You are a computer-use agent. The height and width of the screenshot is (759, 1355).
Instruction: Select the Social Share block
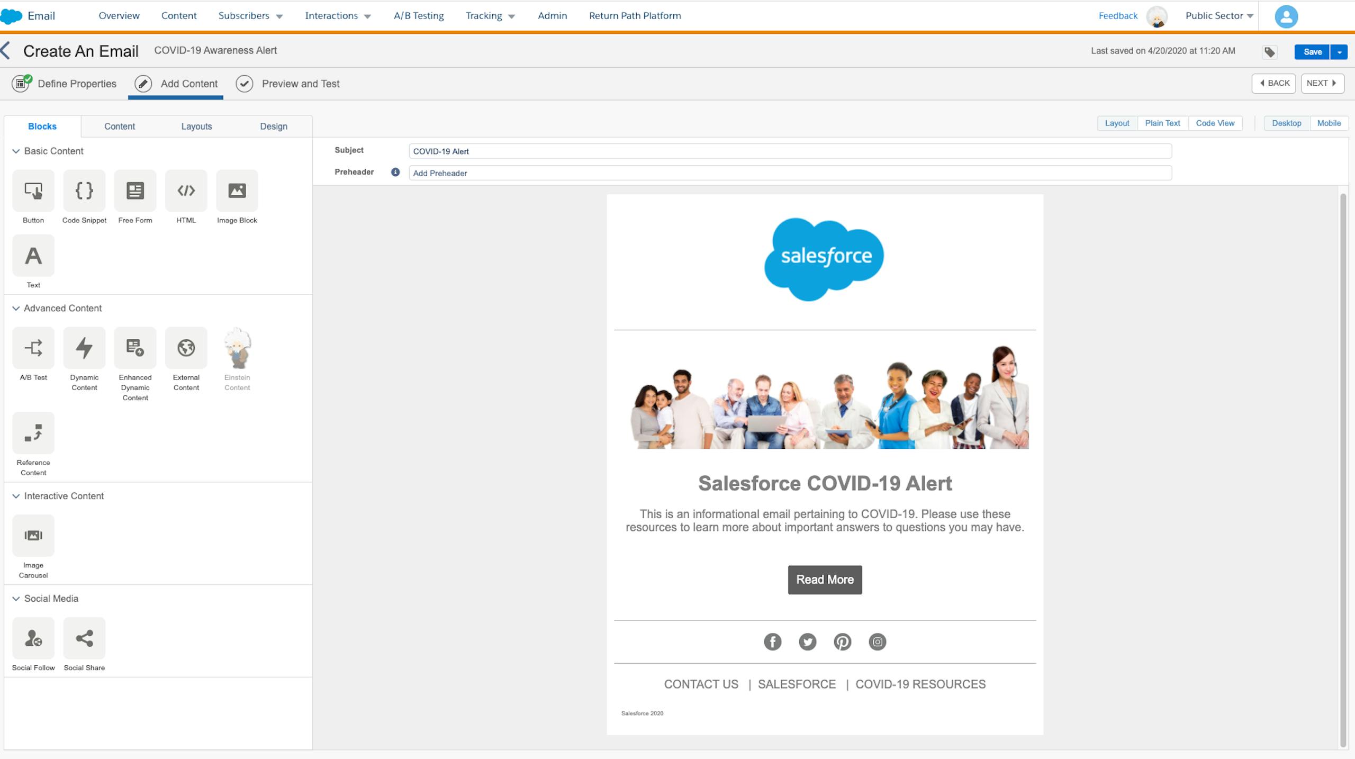point(84,638)
